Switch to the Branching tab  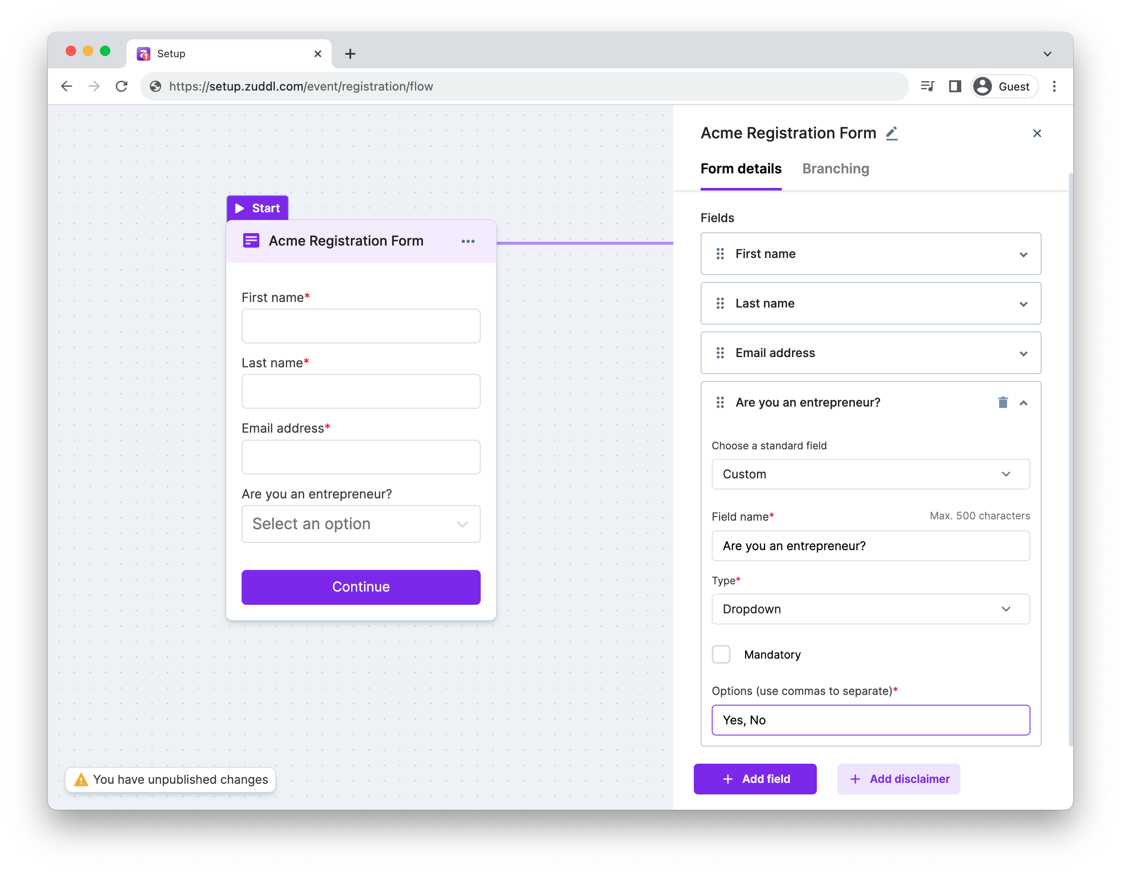(x=835, y=169)
